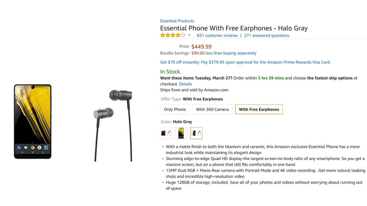The width and height of the screenshot is (367, 206).
Task: Select the Halo Gray color swatch
Action: click(x=196, y=133)
